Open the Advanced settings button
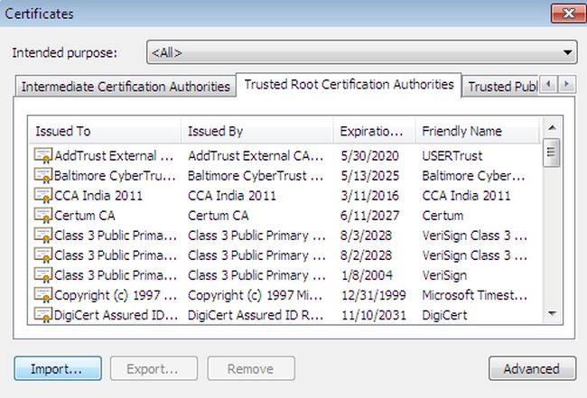Image resolution: width=587 pixels, height=398 pixels. (532, 368)
